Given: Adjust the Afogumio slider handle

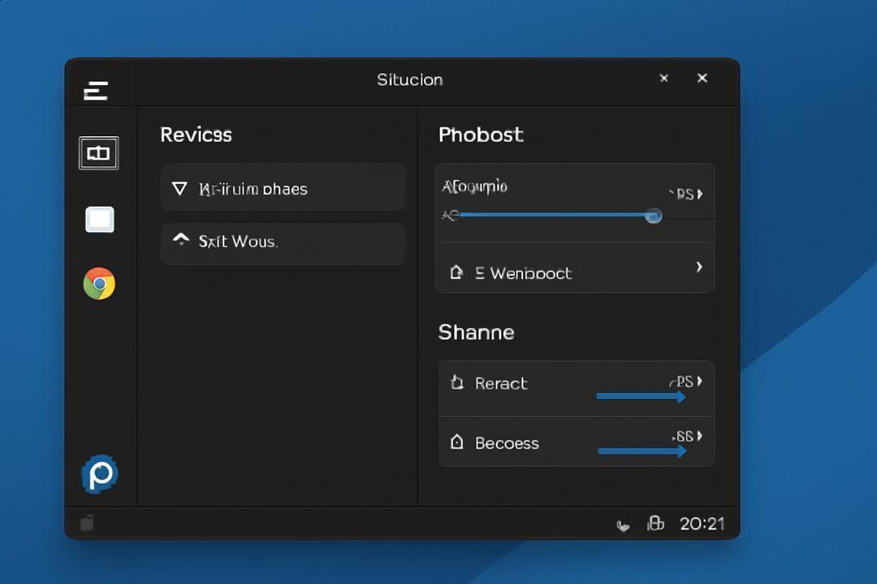Looking at the screenshot, I should [x=653, y=216].
